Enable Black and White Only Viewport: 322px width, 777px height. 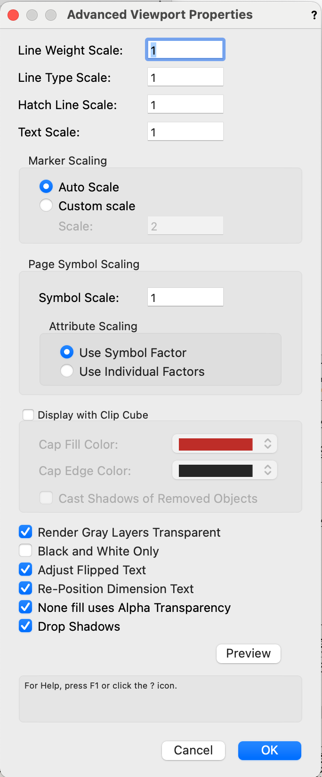[x=25, y=550]
